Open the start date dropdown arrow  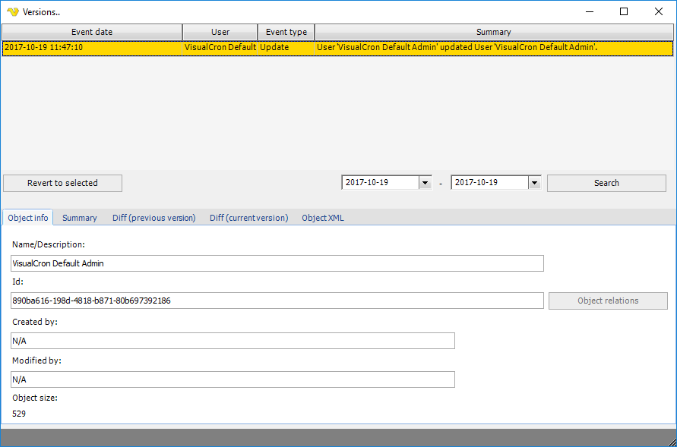pyautogui.click(x=425, y=183)
